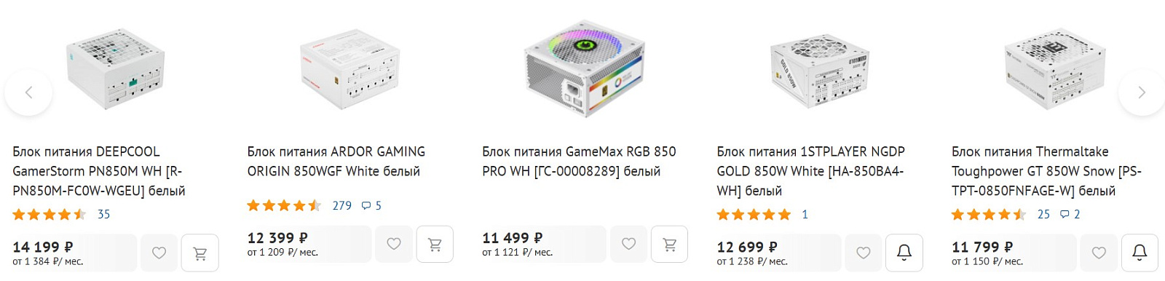Notify about Thermaltake Toughpower GT availability
Viewport: 1165px width, 281px height.
[1140, 253]
